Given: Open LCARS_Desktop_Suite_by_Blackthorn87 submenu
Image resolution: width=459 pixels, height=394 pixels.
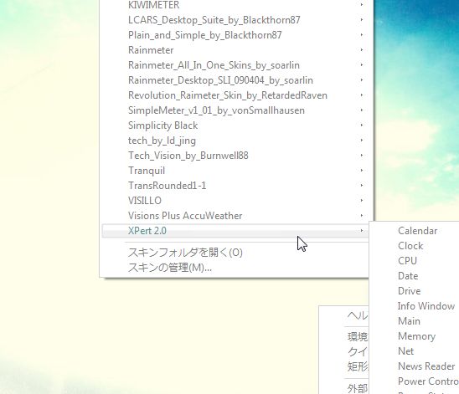Looking at the screenshot, I should pos(236,20).
